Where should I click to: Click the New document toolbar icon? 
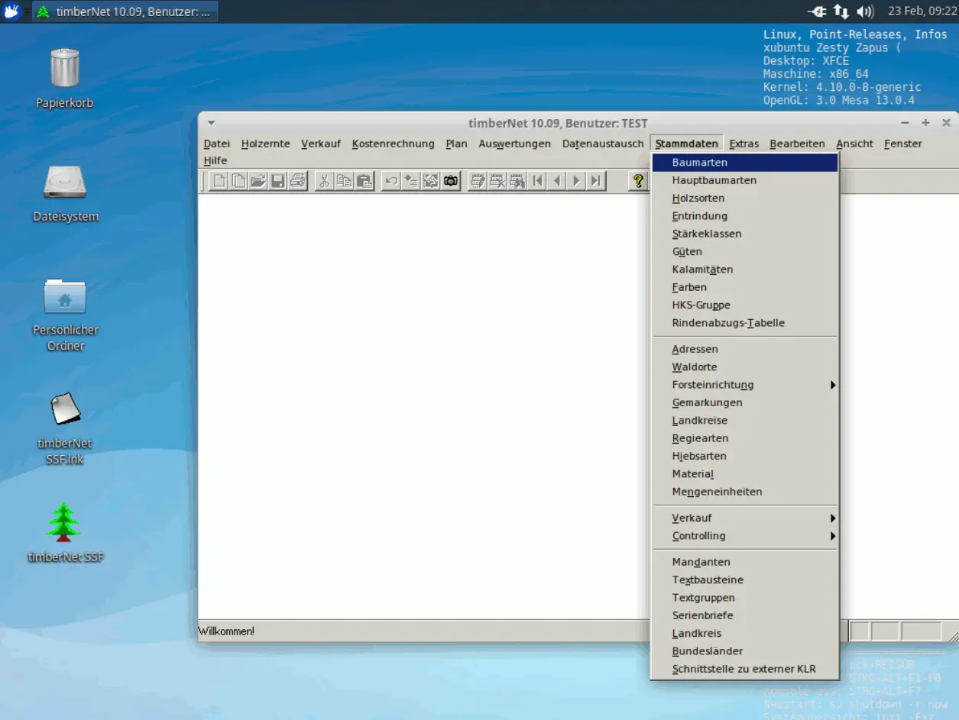click(x=219, y=181)
